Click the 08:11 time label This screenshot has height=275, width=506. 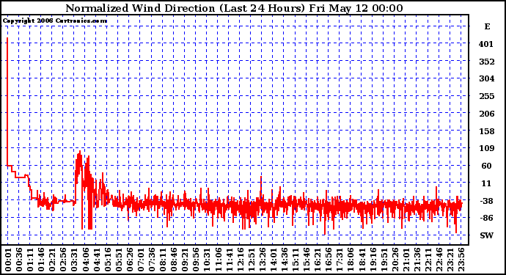163,260
